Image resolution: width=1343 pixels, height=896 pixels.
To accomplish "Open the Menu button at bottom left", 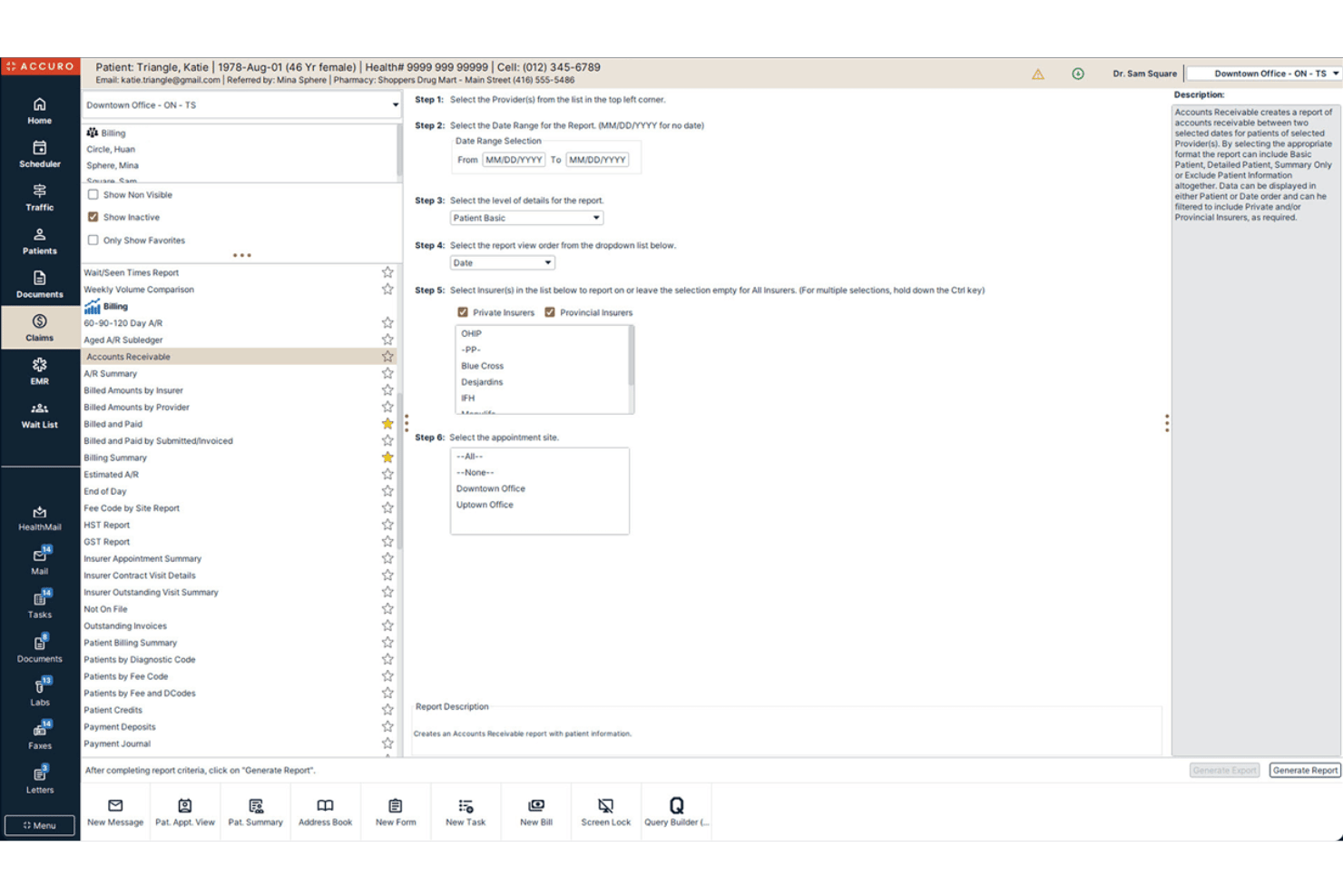I will coord(39,825).
